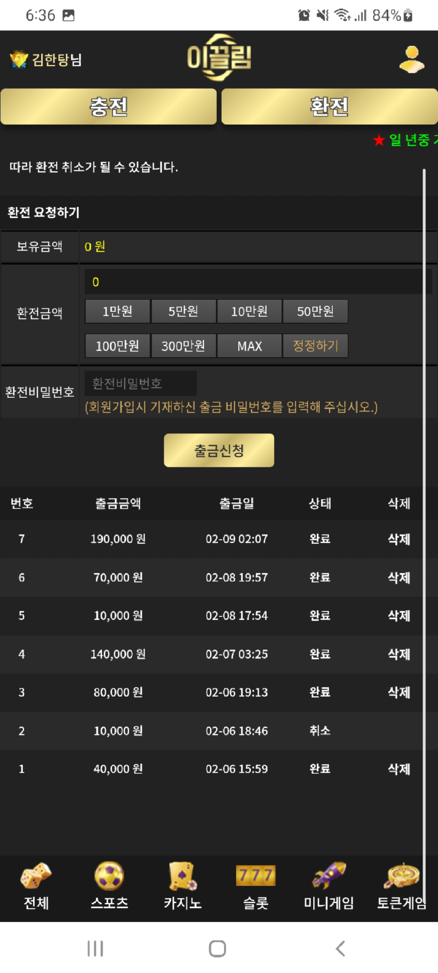Open the 스포츠 soccer ball icon
This screenshot has height=973, width=438.
click(109, 876)
